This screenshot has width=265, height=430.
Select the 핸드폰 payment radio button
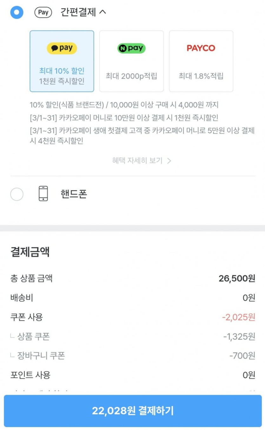(x=17, y=194)
